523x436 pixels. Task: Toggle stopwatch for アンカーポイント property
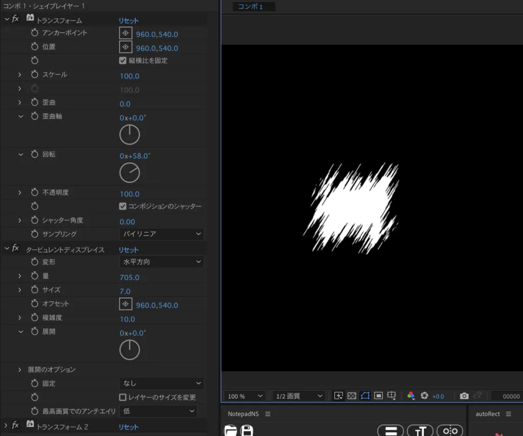[x=35, y=33]
